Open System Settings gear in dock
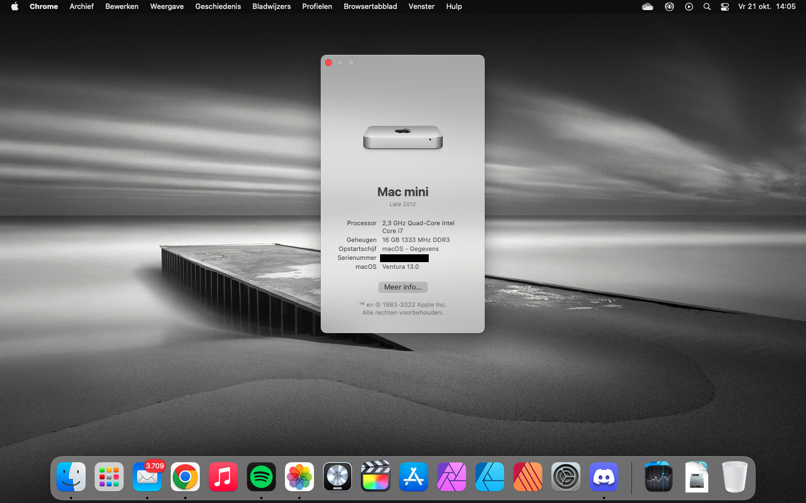Viewport: 806px width, 503px height. click(x=566, y=477)
